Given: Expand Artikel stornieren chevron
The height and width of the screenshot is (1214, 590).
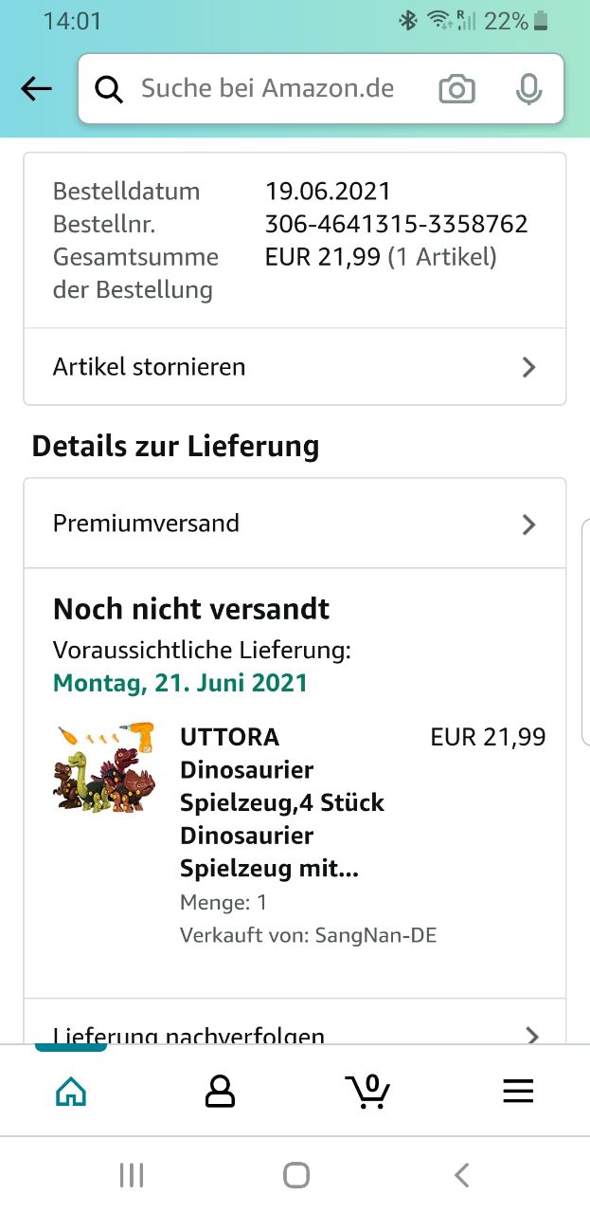Looking at the screenshot, I should [x=529, y=367].
